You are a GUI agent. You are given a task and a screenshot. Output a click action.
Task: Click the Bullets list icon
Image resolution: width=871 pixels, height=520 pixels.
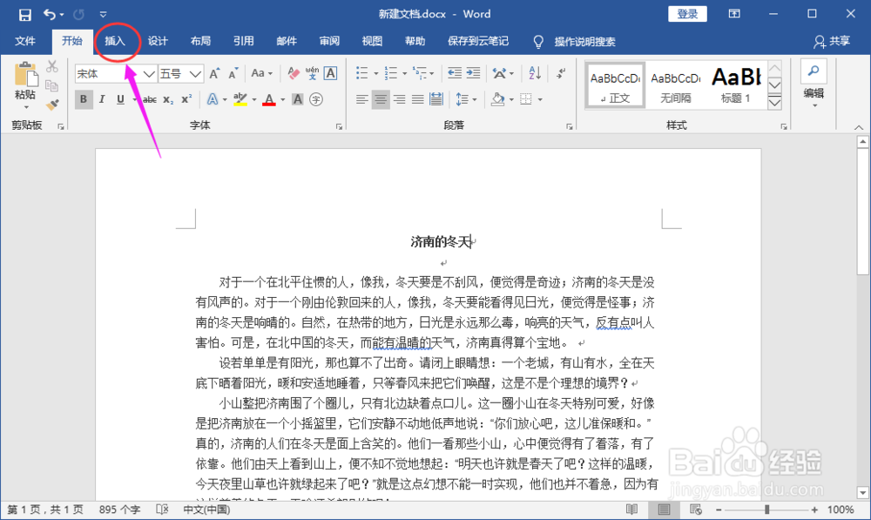coord(362,73)
